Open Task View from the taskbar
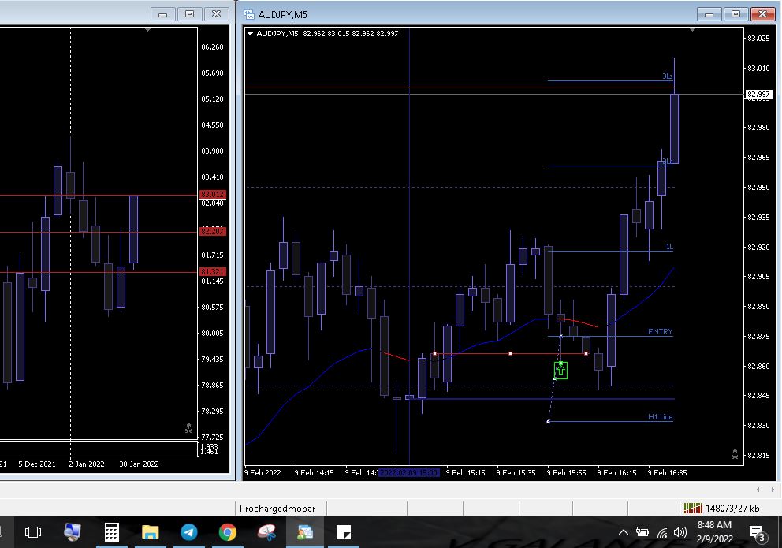 pos(33,532)
